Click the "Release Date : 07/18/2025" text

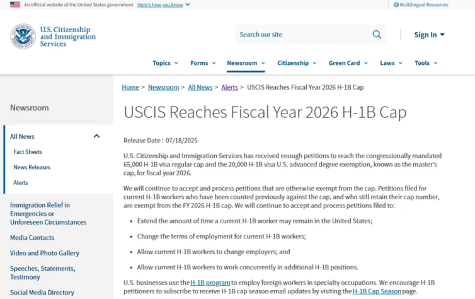click(161, 141)
